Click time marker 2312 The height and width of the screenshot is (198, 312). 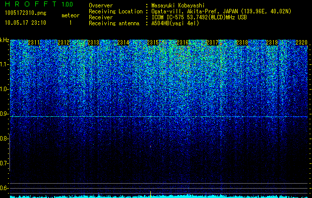63,43
